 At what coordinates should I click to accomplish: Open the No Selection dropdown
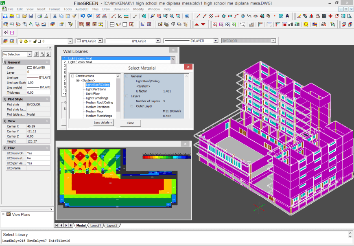(30, 54)
